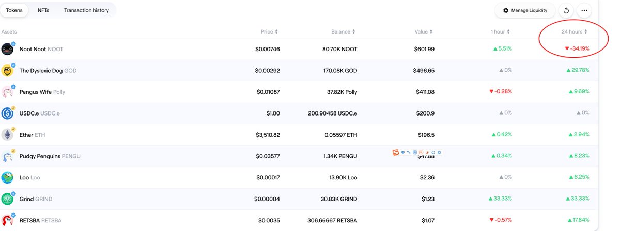
Task: Click the 5.51% 1 hour change
Action: pyautogui.click(x=503, y=49)
